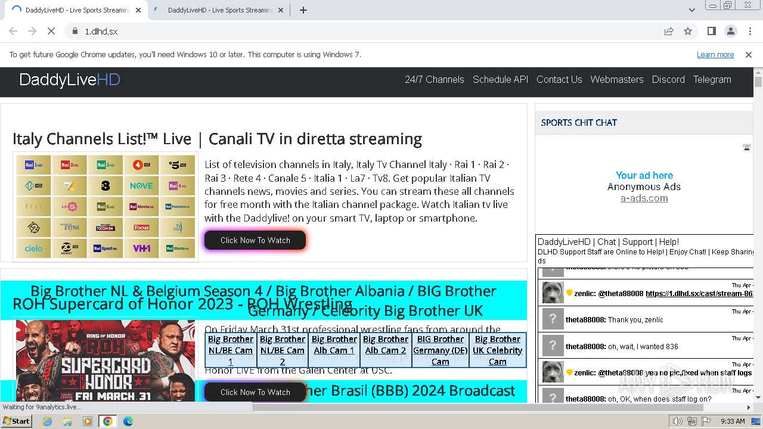Viewport: 763px width, 429px height.
Task: Open Big Brother NL/BE Cam 1
Action: [x=231, y=350]
